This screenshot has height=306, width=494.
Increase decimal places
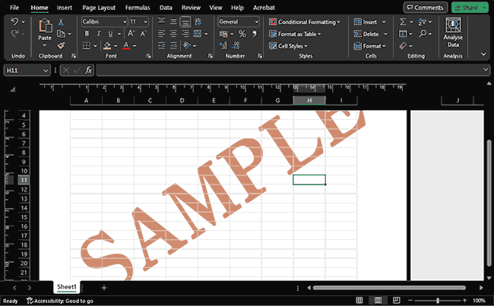(223, 46)
